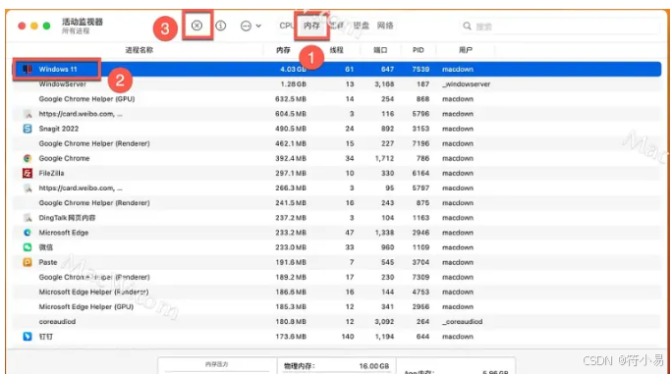Select Microsoft Edge Helper (Renderer) row

coord(336,292)
